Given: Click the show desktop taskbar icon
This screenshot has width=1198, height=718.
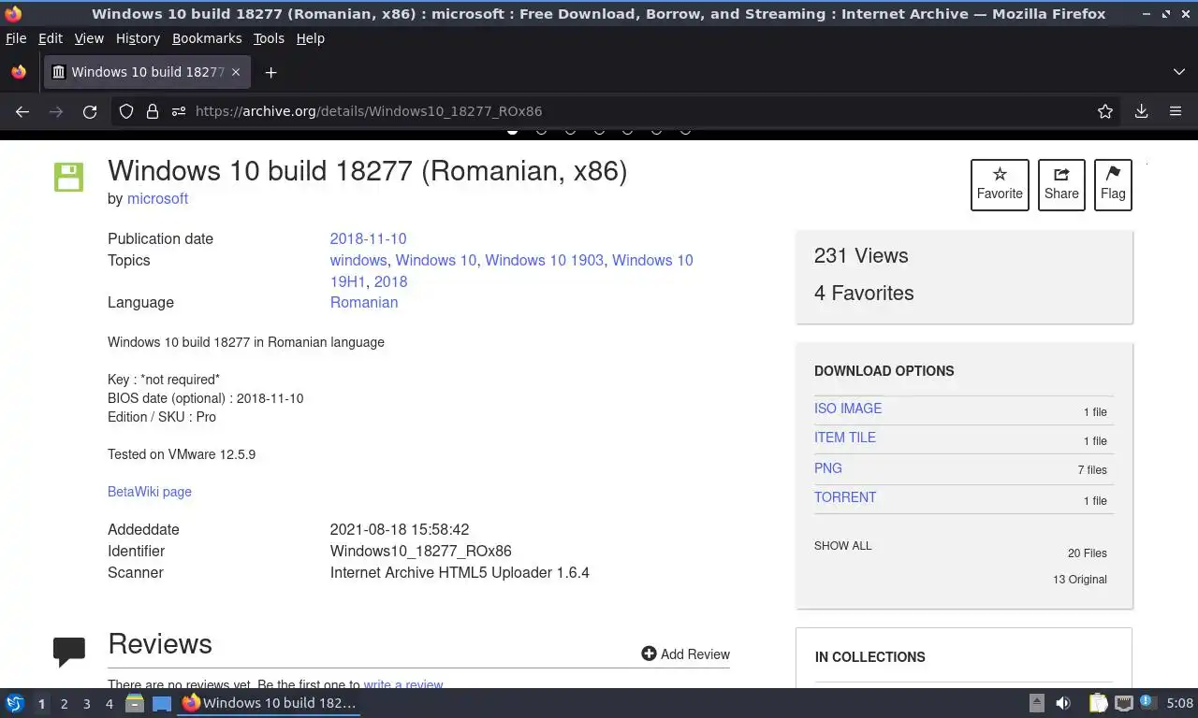Looking at the screenshot, I should click(x=162, y=703).
